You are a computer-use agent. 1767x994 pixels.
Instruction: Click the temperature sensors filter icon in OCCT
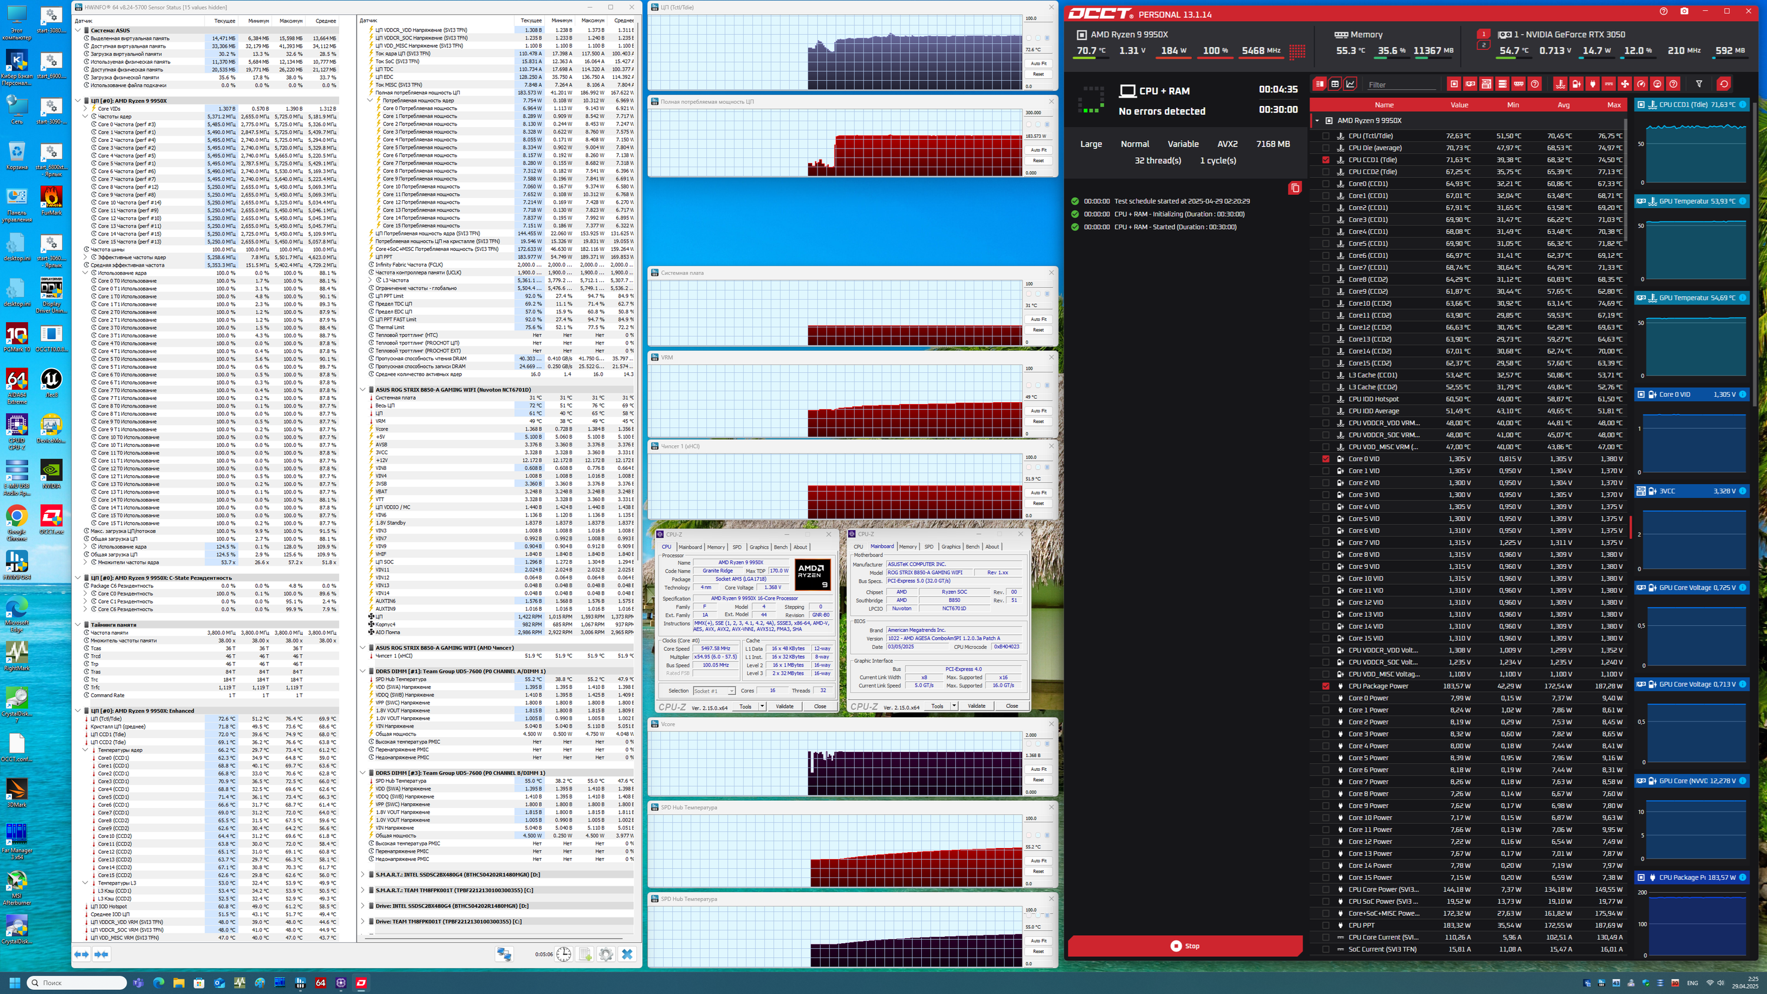(1560, 84)
